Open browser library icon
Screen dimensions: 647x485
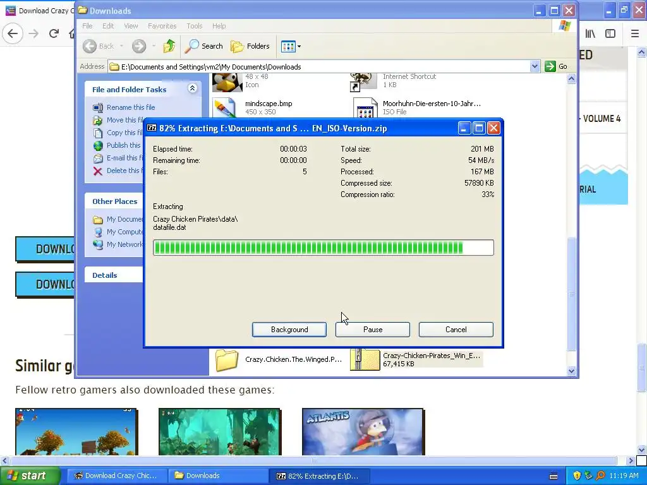pos(590,34)
